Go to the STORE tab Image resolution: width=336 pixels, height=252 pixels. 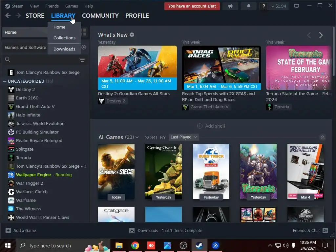point(35,16)
